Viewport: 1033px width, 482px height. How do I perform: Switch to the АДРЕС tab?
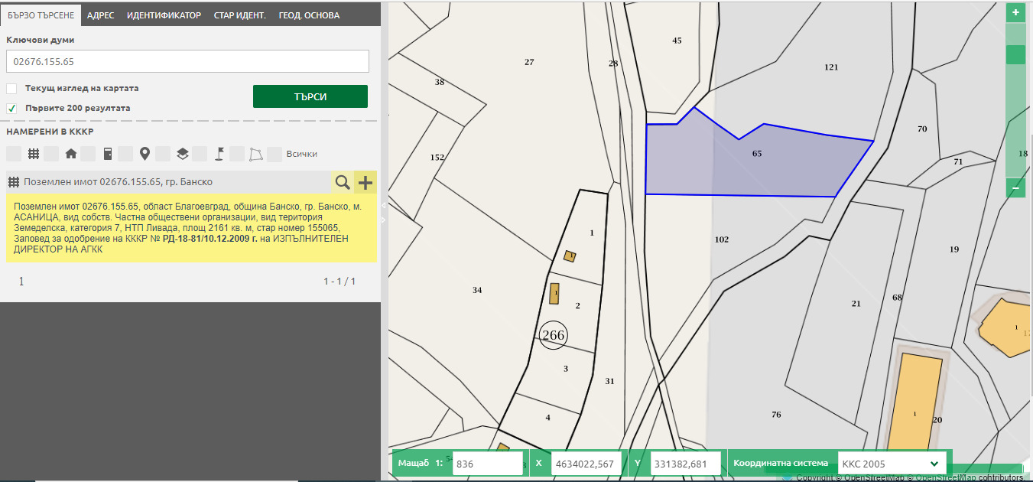(x=101, y=15)
